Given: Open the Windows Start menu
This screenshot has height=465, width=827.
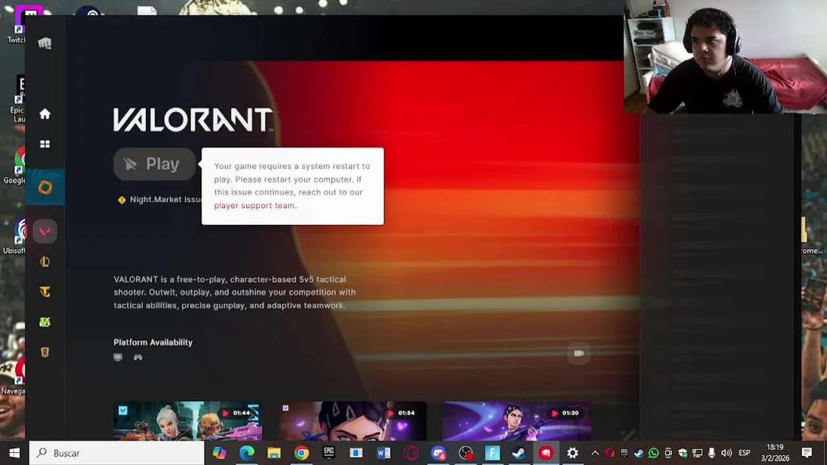Looking at the screenshot, I should coord(14,453).
